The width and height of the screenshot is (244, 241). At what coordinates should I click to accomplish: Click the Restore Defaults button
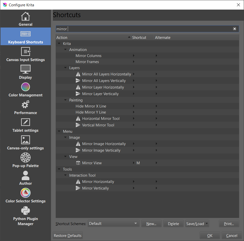click(x=68, y=235)
